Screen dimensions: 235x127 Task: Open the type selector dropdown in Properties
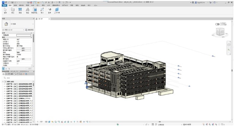coord(33,24)
